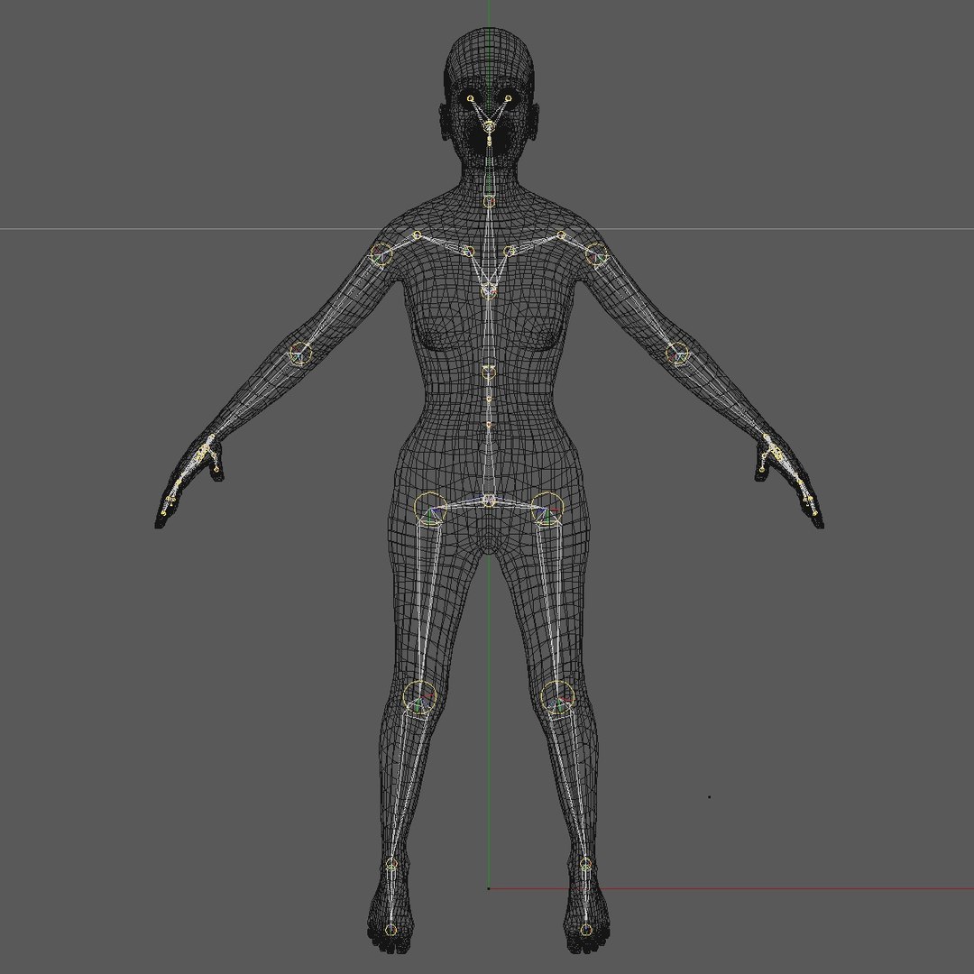Select the pelvis root joint between the hips

pyautogui.click(x=490, y=500)
